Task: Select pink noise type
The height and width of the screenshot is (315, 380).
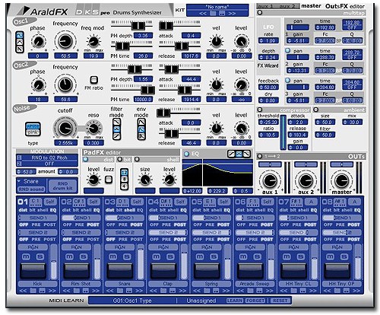Action: click(33, 132)
